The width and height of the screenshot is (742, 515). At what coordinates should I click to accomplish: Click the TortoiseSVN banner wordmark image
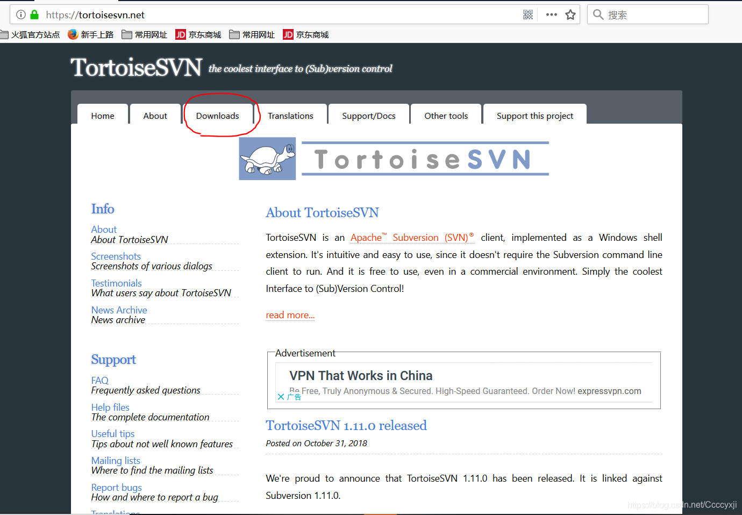425,159
